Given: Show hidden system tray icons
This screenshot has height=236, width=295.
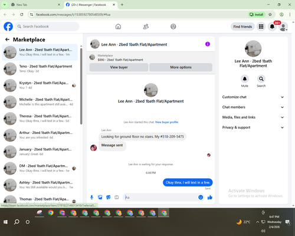Looking at the screenshot, I should click(x=257, y=222).
